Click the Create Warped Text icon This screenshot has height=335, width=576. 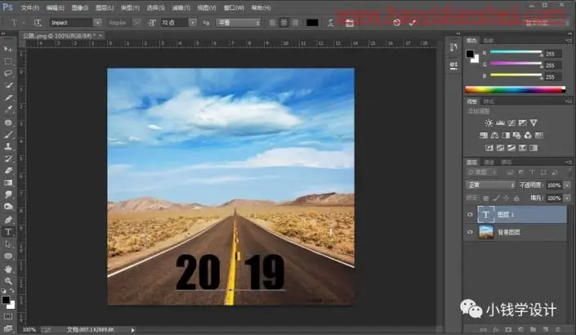330,23
